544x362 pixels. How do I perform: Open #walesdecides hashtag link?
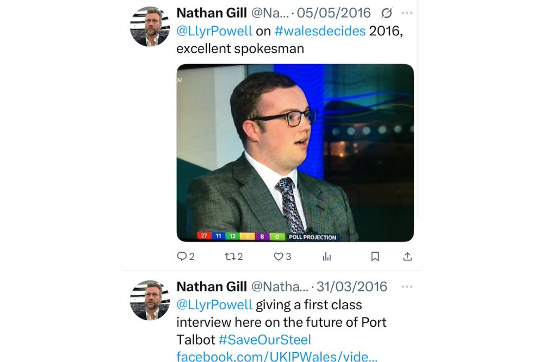(320, 31)
